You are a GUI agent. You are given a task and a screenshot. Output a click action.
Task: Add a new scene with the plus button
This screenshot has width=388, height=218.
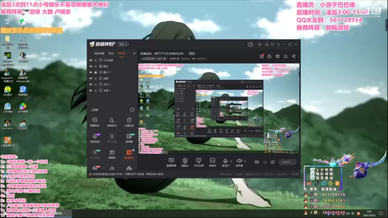coord(134,53)
